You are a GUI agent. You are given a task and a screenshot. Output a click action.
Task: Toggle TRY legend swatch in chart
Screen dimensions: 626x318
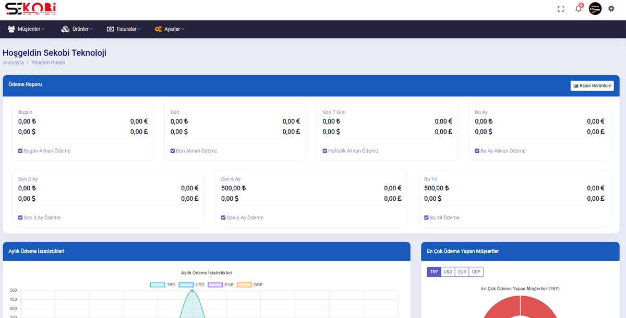pyautogui.click(x=158, y=285)
